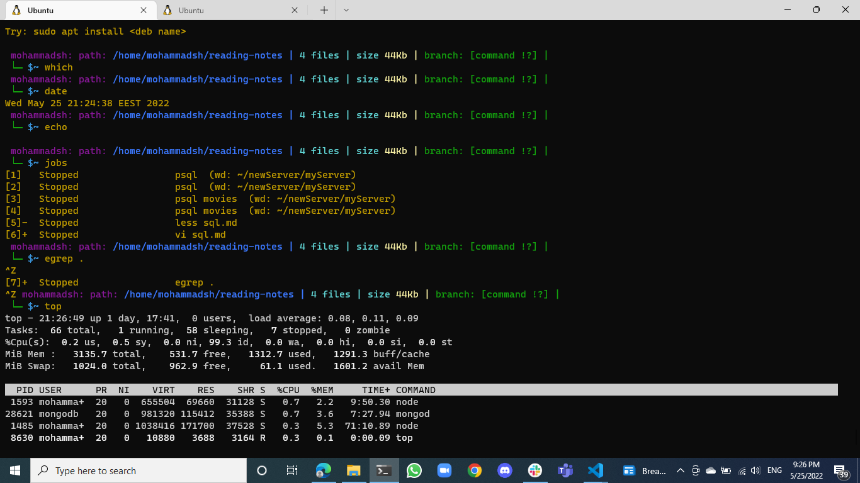Image resolution: width=860 pixels, height=483 pixels.
Task: Show hidden system tray icons
Action: [x=680, y=470]
